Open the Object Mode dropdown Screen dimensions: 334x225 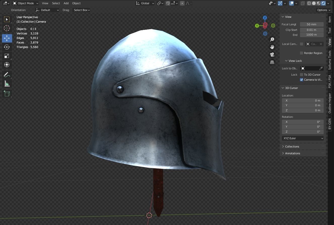coord(25,3)
